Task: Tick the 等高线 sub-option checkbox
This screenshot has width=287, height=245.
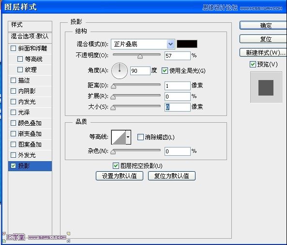Action: (20, 59)
